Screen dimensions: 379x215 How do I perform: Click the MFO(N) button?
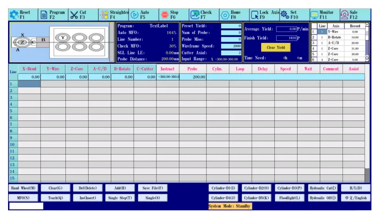[23, 198]
